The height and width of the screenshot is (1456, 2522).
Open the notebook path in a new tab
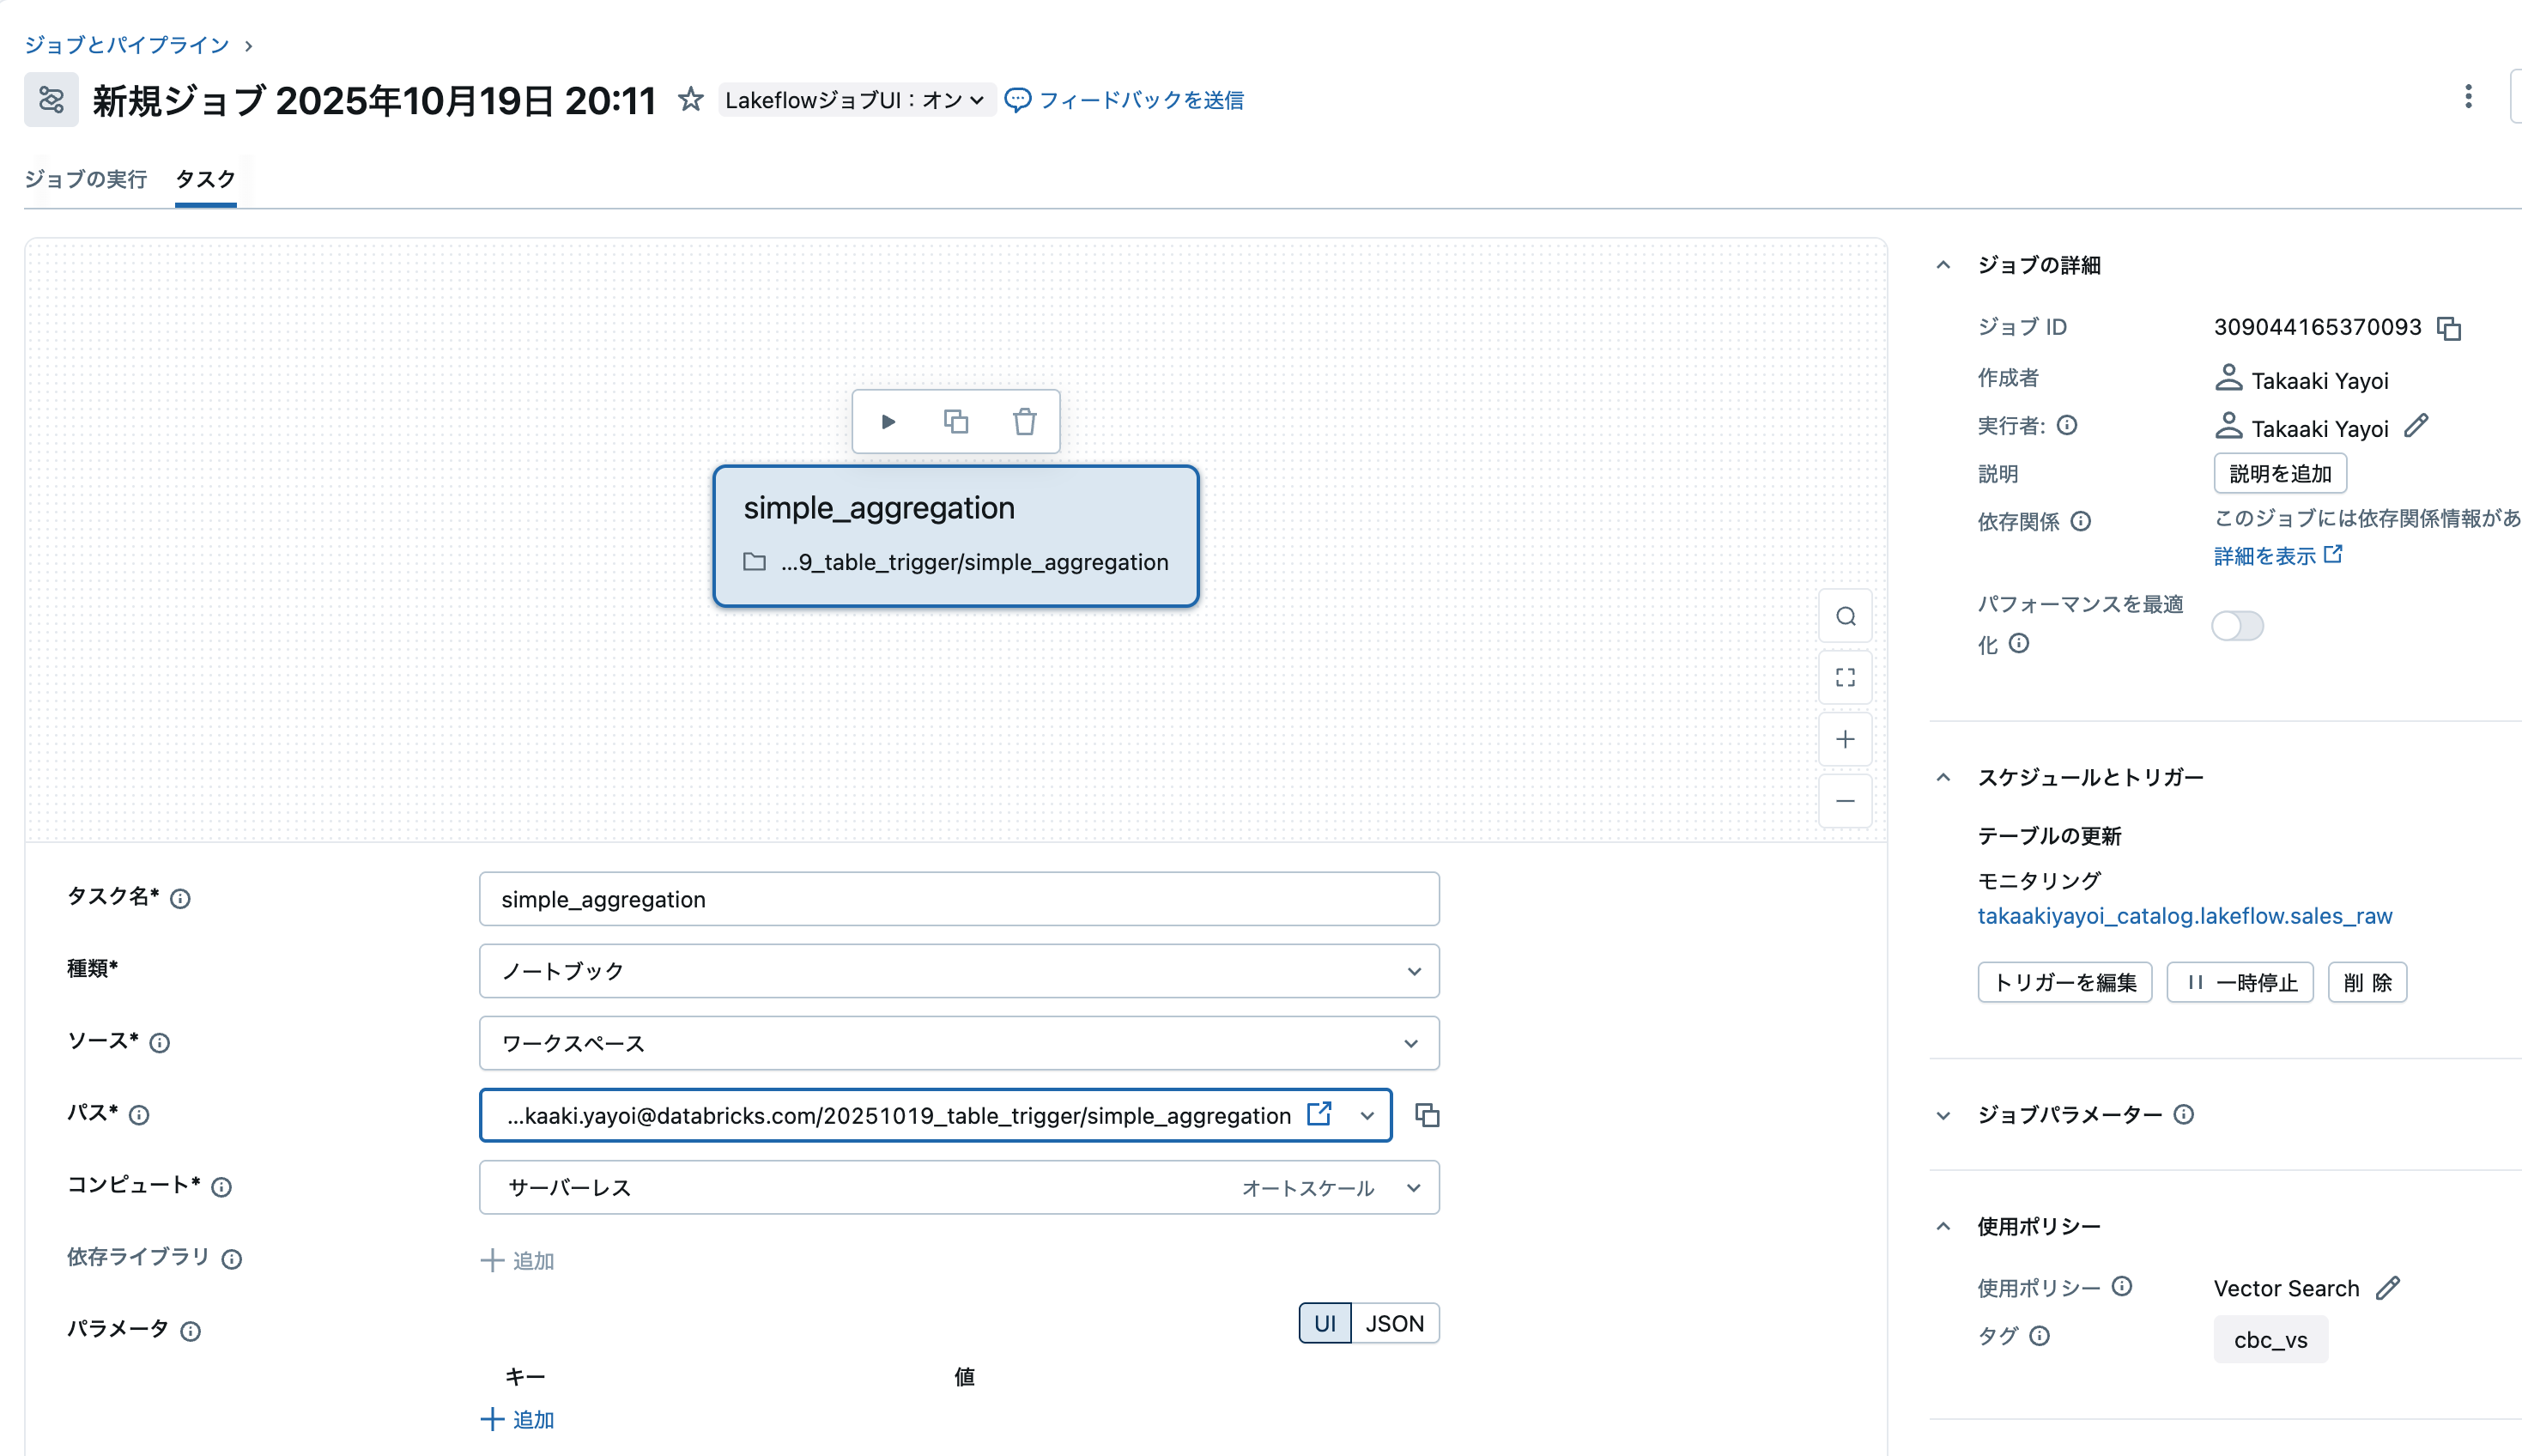click(1319, 1114)
